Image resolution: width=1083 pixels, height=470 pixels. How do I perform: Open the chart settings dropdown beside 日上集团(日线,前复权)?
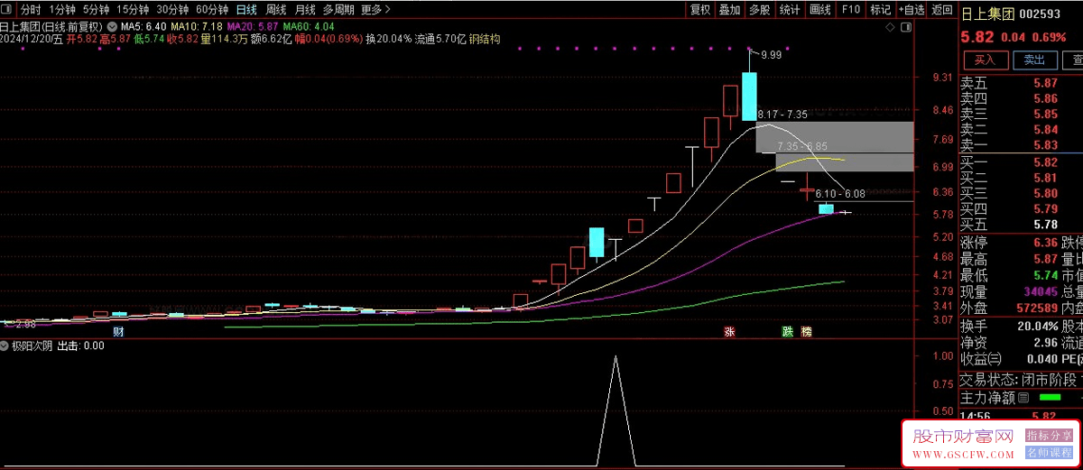pos(111,27)
